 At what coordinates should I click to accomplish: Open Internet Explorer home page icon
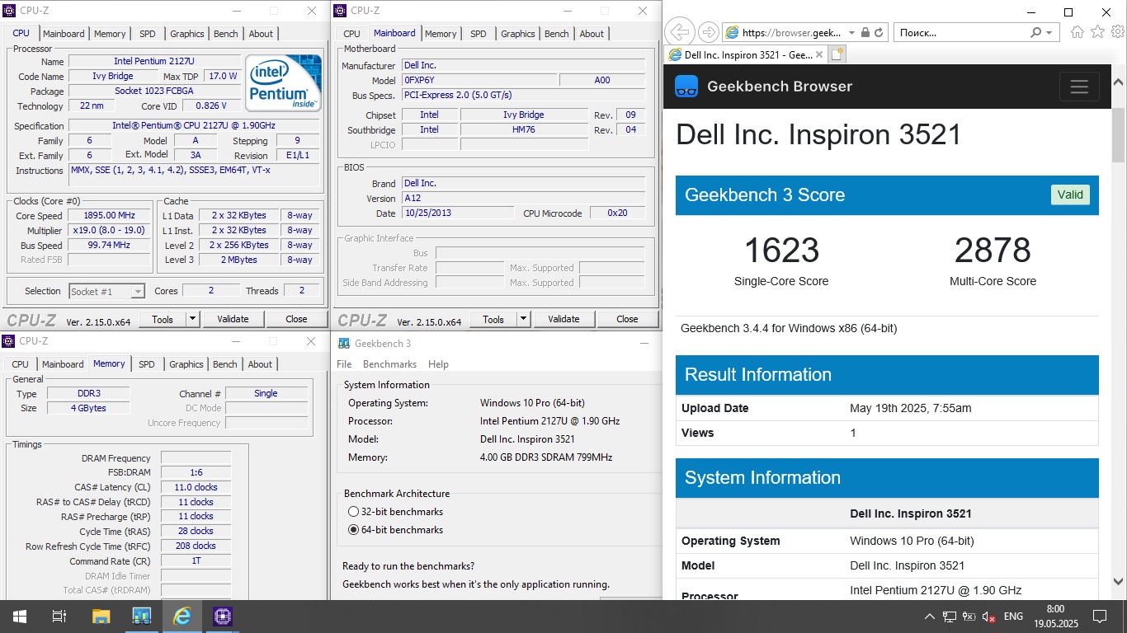pyautogui.click(x=1077, y=32)
